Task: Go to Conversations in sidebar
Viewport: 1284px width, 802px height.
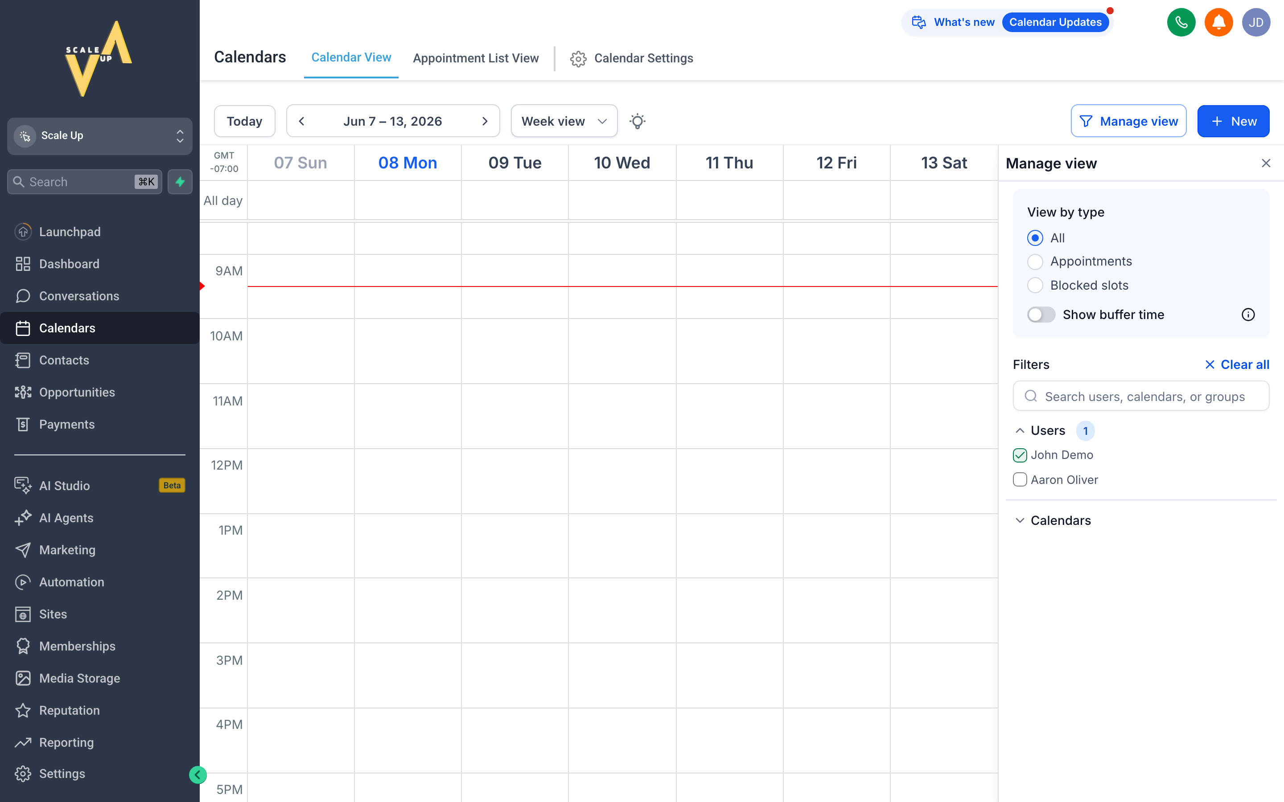Action: [100, 296]
